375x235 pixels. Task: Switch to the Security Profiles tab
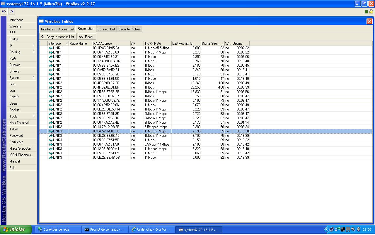coord(129,29)
